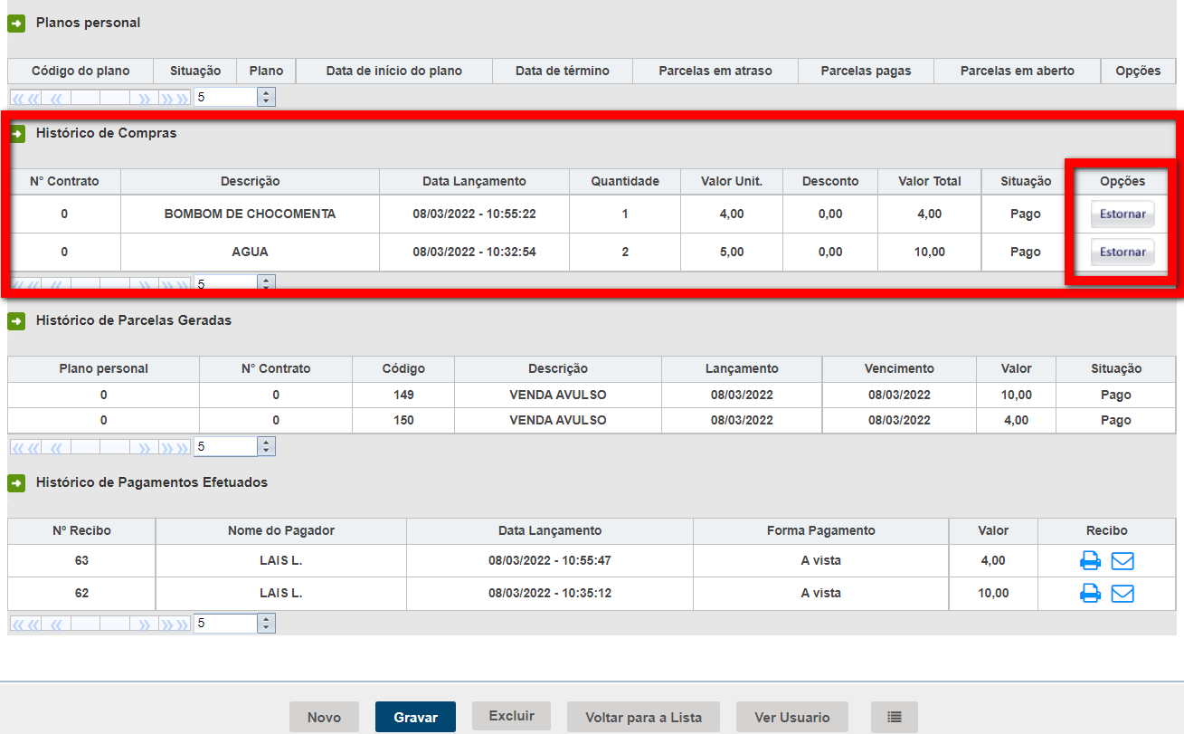This screenshot has width=1184, height=734.
Task: Send receipt 62 by email
Action: coord(1122,594)
